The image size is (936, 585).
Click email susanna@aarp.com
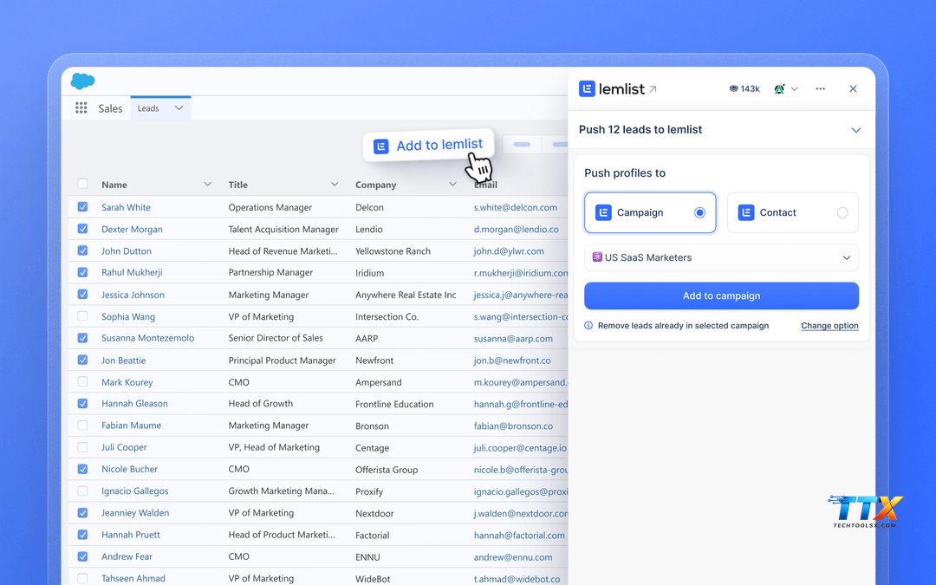point(513,339)
